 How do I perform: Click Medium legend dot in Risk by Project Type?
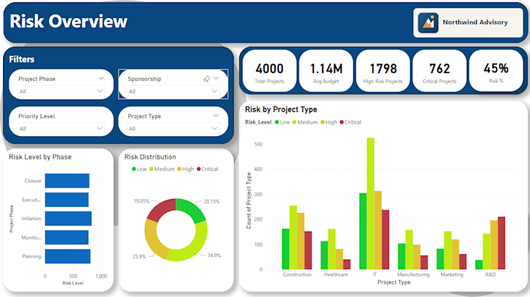295,122
